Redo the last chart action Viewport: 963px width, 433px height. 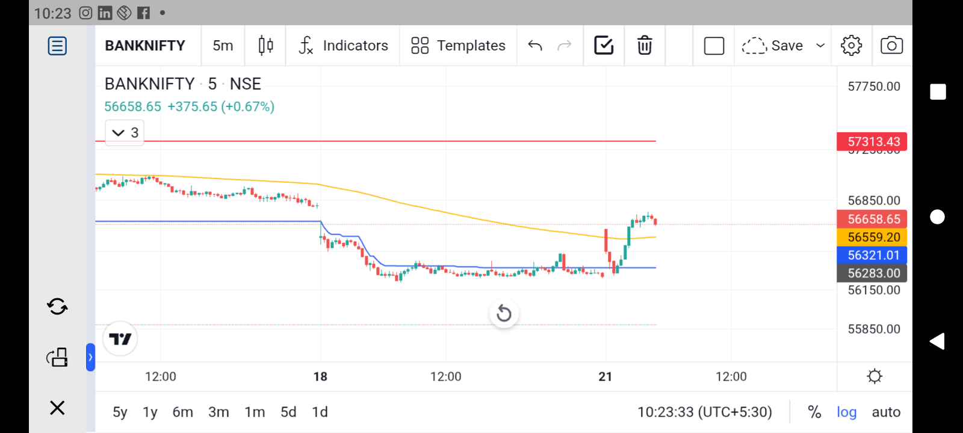[x=564, y=46]
